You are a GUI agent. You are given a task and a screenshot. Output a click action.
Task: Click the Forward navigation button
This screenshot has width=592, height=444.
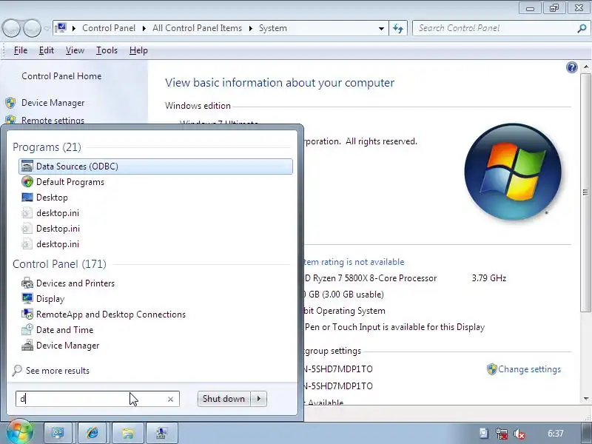32,28
